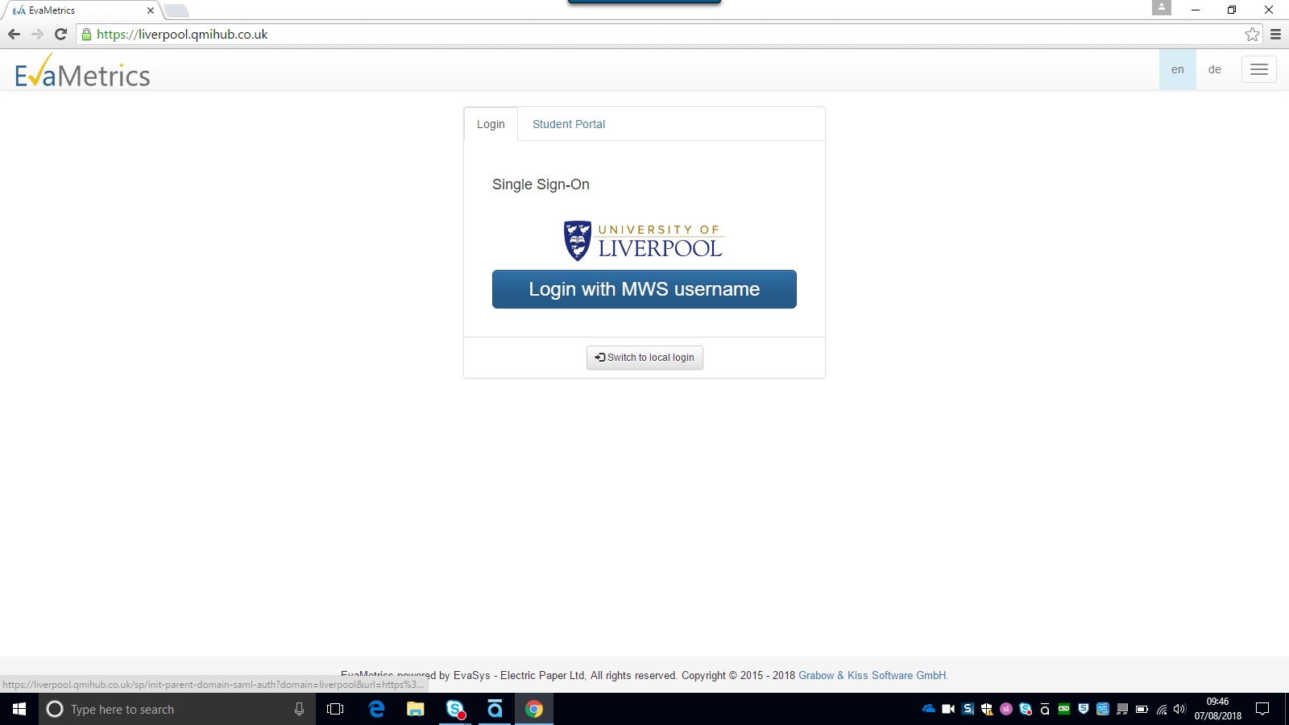The image size is (1289, 725).
Task: Bookmark this page with the star icon
Action: click(1252, 34)
